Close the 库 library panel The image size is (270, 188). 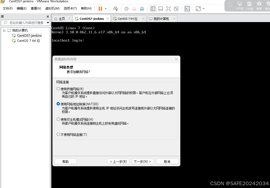48,16
